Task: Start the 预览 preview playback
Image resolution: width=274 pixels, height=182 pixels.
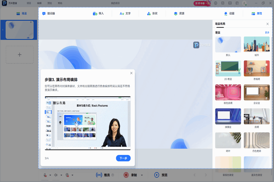Action: coord(161,175)
